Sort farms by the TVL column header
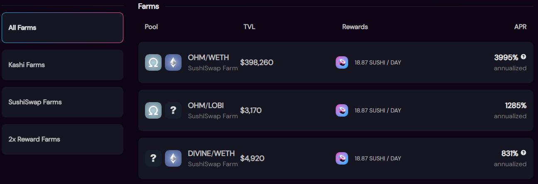This screenshot has height=184, width=538. point(249,27)
